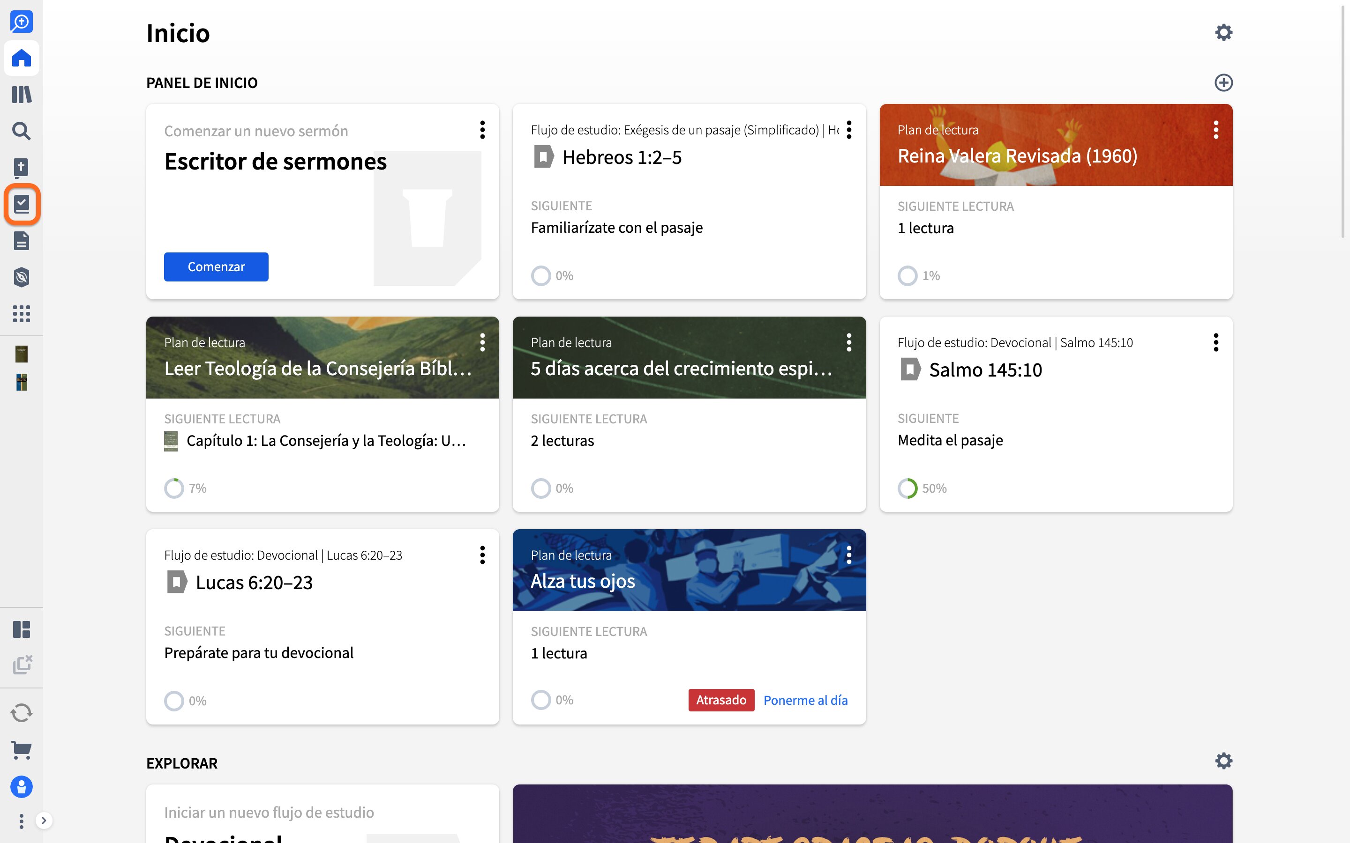Open Lucas 6:20–23 devotional title
The image size is (1350, 843).
pyautogui.click(x=254, y=583)
